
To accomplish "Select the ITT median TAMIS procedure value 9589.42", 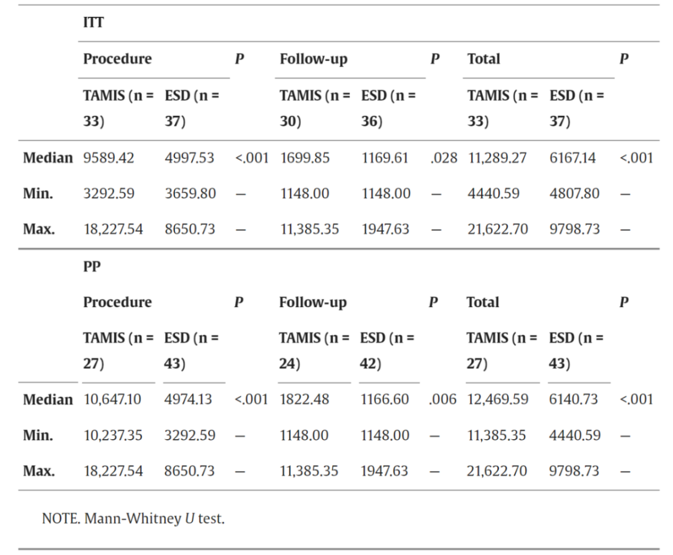I will 109,158.
